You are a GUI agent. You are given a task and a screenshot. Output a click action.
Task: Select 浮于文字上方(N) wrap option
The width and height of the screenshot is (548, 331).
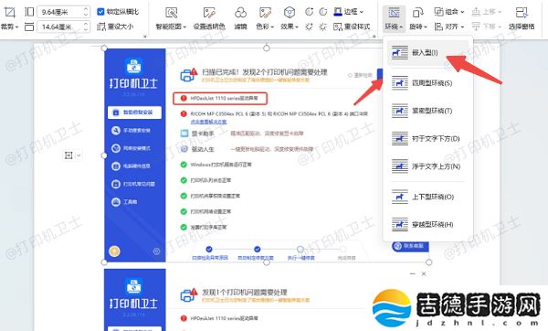click(x=427, y=166)
